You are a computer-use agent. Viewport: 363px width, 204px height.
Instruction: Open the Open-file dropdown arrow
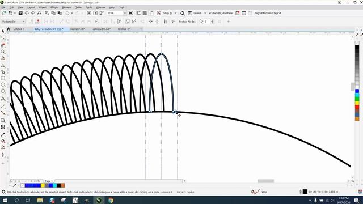click(x=15, y=13)
